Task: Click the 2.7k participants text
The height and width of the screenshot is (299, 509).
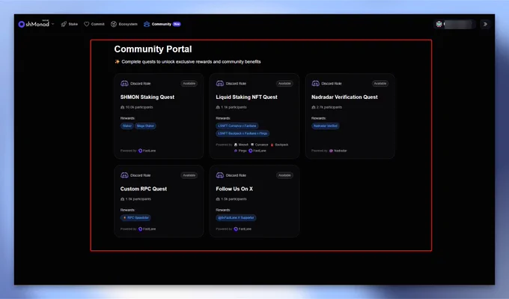Action: [329, 107]
